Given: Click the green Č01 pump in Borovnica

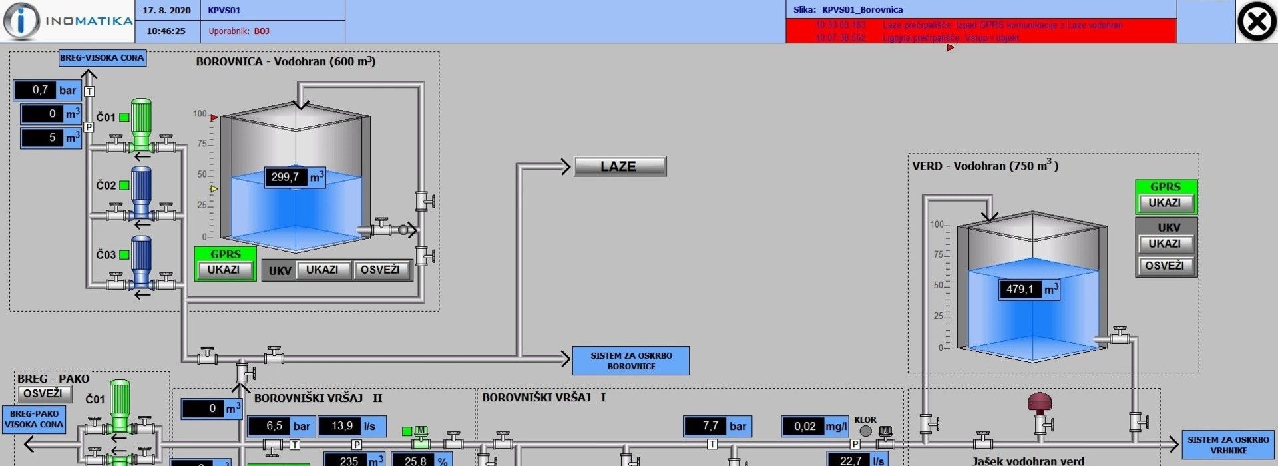Looking at the screenshot, I should (x=141, y=124).
